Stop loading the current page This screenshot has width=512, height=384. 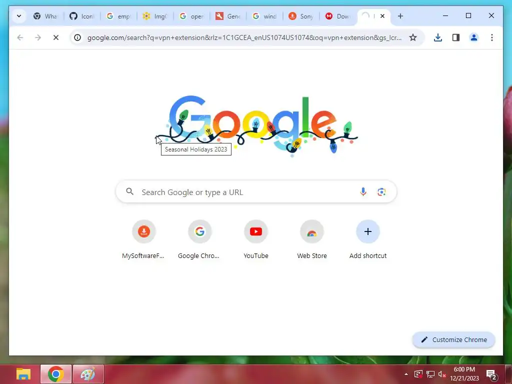pos(56,37)
